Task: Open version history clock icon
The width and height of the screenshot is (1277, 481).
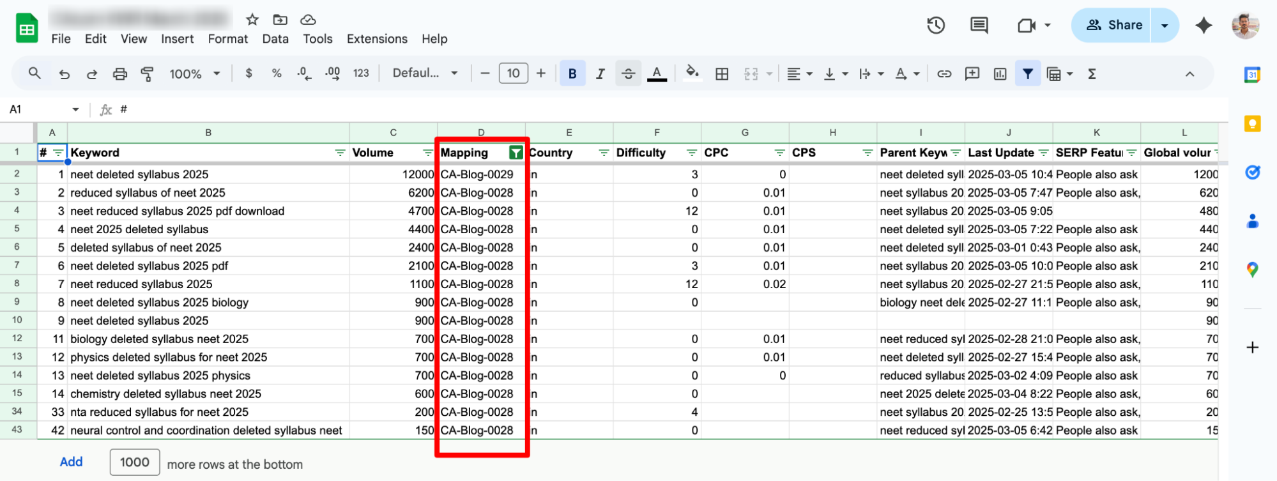Action: tap(936, 26)
